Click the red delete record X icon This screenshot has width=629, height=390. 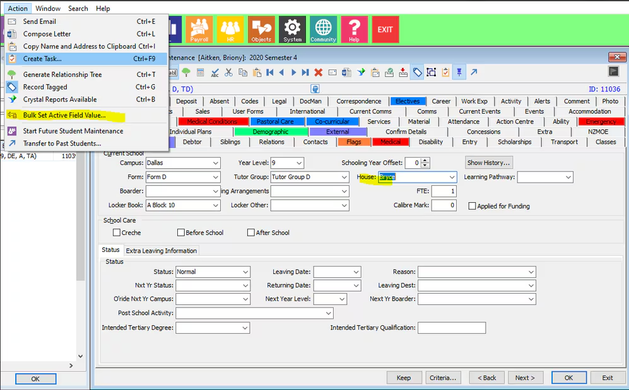pos(319,73)
